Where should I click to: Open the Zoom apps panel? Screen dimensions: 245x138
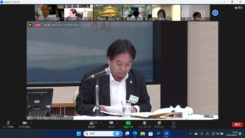(173, 125)
